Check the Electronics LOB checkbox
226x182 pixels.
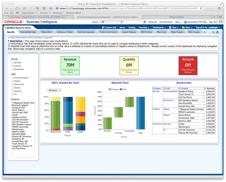click(x=13, y=84)
